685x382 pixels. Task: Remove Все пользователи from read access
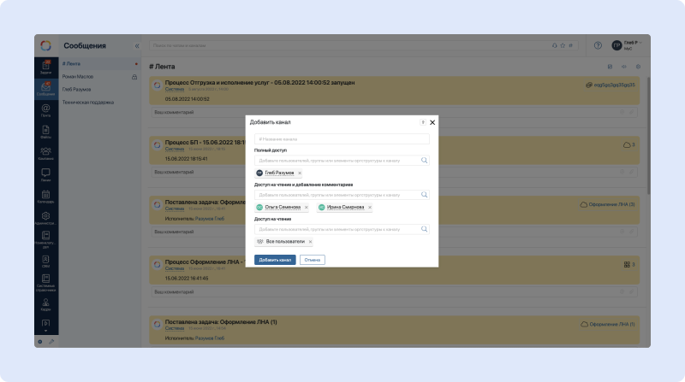(310, 242)
